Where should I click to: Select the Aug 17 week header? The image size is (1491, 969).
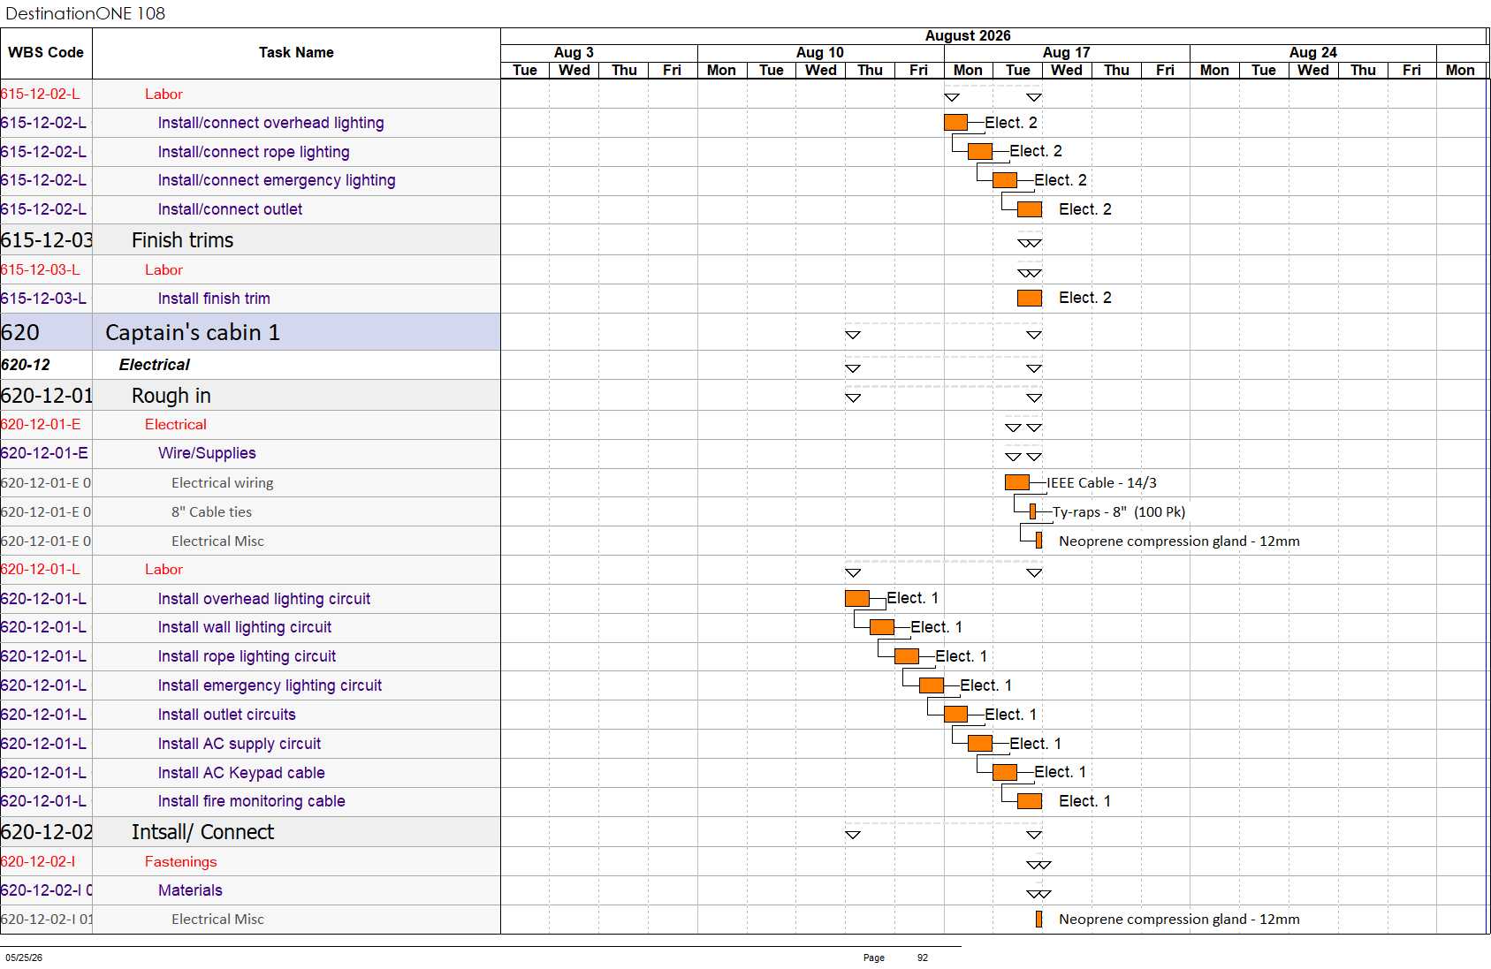tap(1067, 53)
